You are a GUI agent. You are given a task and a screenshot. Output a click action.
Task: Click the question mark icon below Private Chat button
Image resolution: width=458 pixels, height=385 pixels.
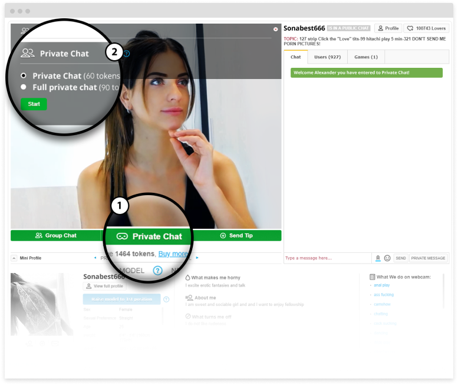157,271
